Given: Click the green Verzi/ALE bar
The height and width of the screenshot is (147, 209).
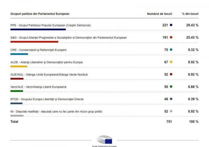Looking at the screenshot, I should (17, 91).
